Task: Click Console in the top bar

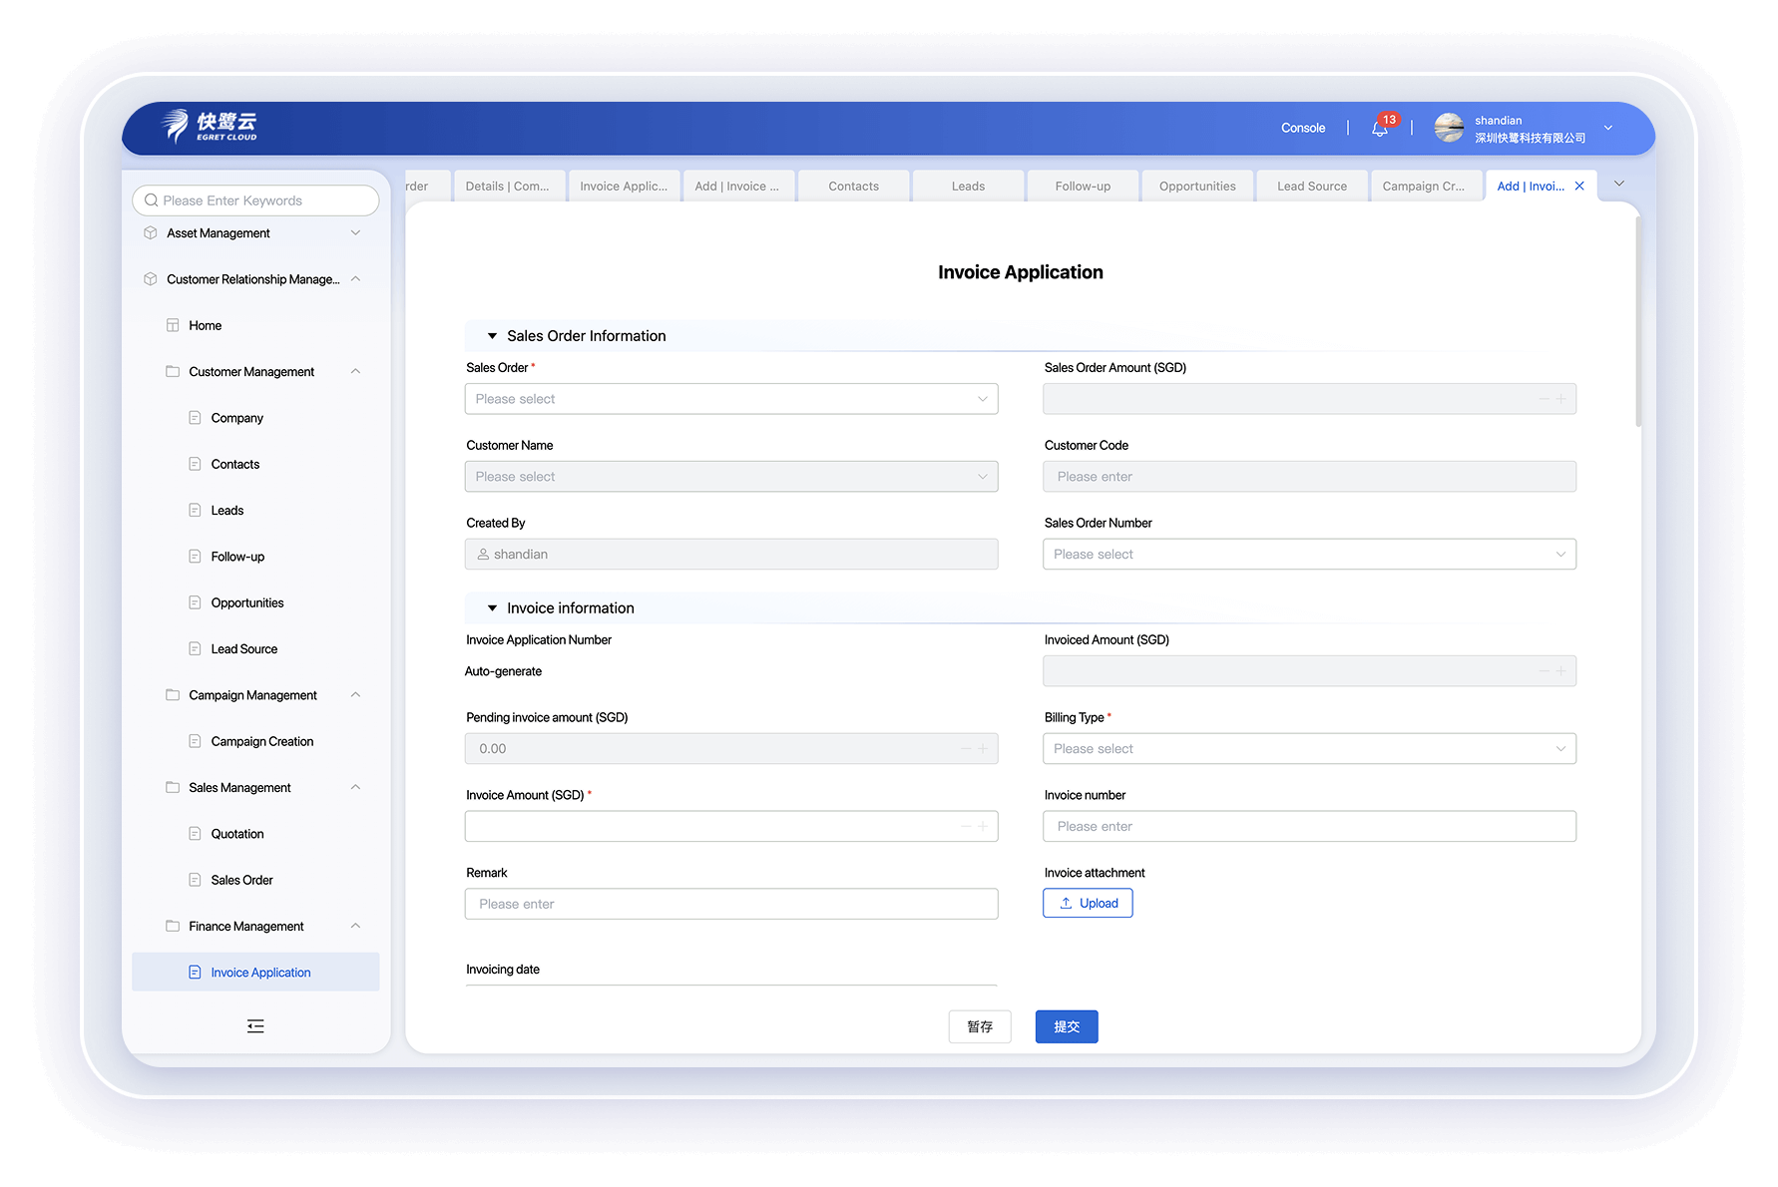Action: (x=1302, y=128)
